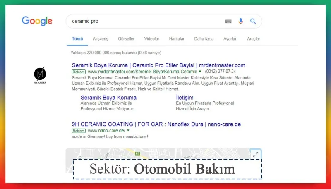Expand the Daha fazla menu
The image size is (331, 189).
pyautogui.click(x=204, y=39)
